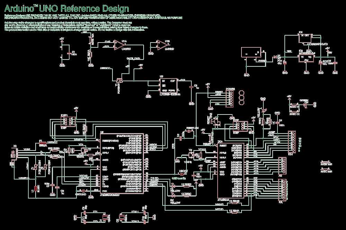Click the RESET-EN solder jumper

189,131
